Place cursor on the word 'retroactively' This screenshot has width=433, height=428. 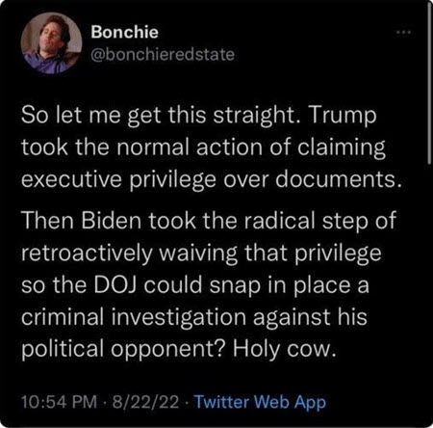click(x=87, y=254)
